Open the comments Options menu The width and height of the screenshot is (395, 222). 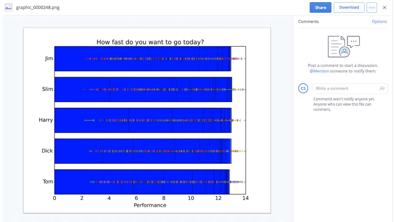(x=379, y=22)
